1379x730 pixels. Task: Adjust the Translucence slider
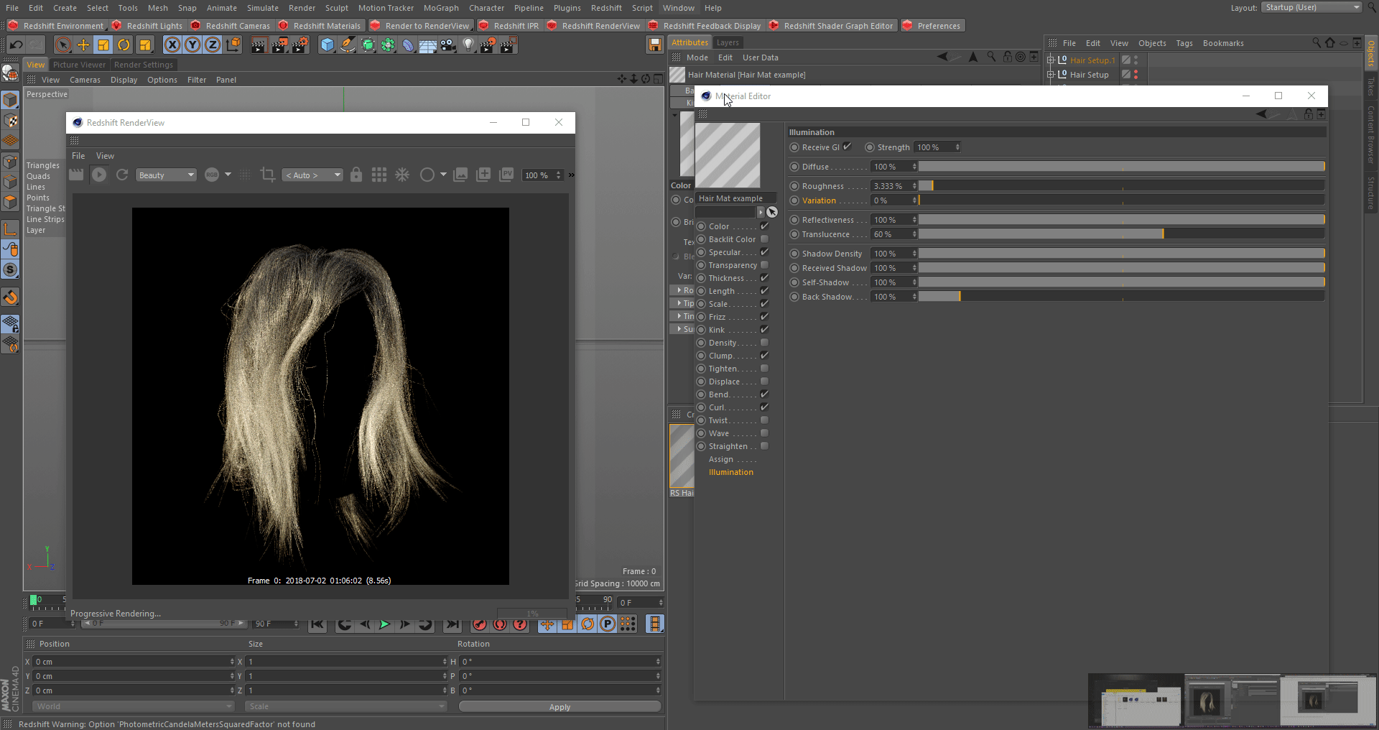coord(1163,234)
